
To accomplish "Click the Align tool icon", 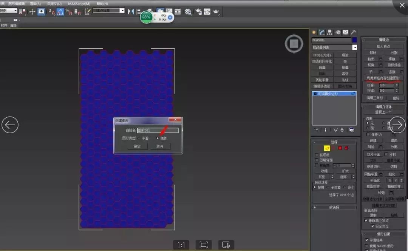I will [139, 12].
